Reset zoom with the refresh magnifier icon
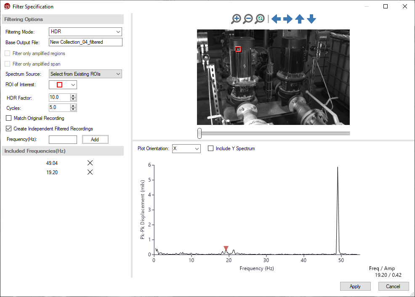This screenshot has width=415, height=297. tap(260, 19)
